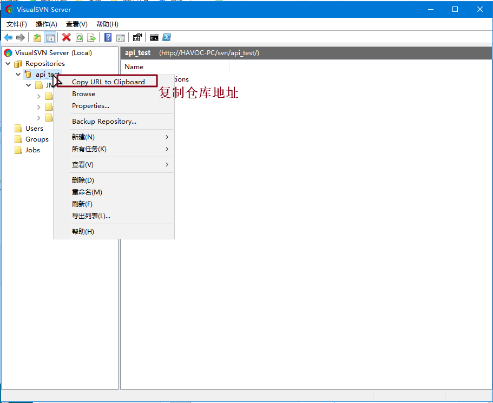Viewport: 493px width, 403px height.
Task: Collapse the Repositories tree node
Action: coord(8,64)
